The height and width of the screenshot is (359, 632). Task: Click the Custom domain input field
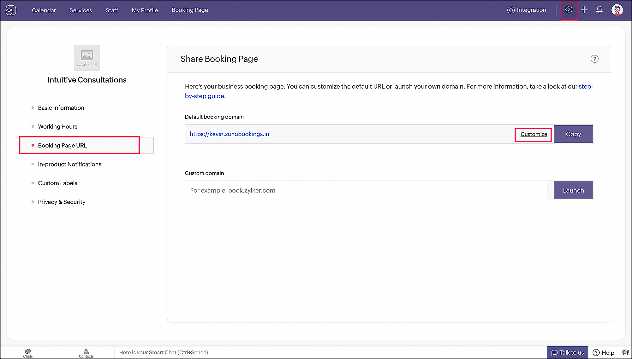click(x=366, y=190)
